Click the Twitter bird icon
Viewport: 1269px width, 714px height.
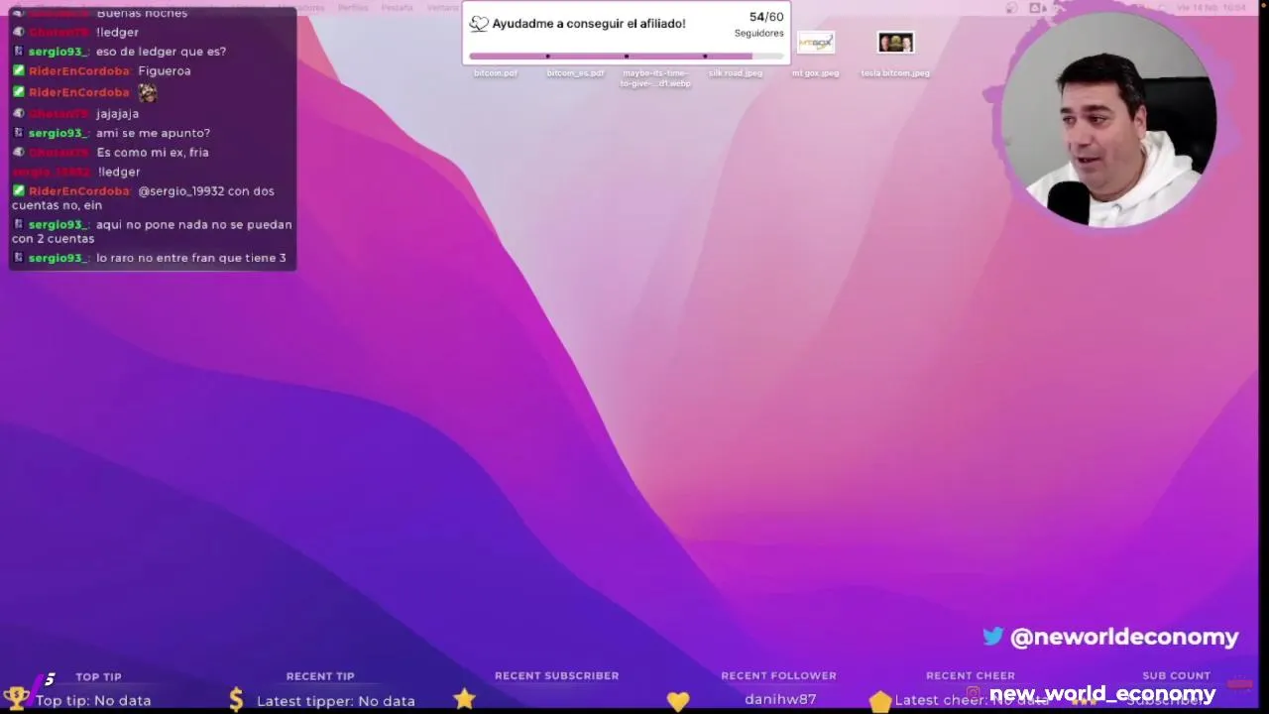coord(992,637)
